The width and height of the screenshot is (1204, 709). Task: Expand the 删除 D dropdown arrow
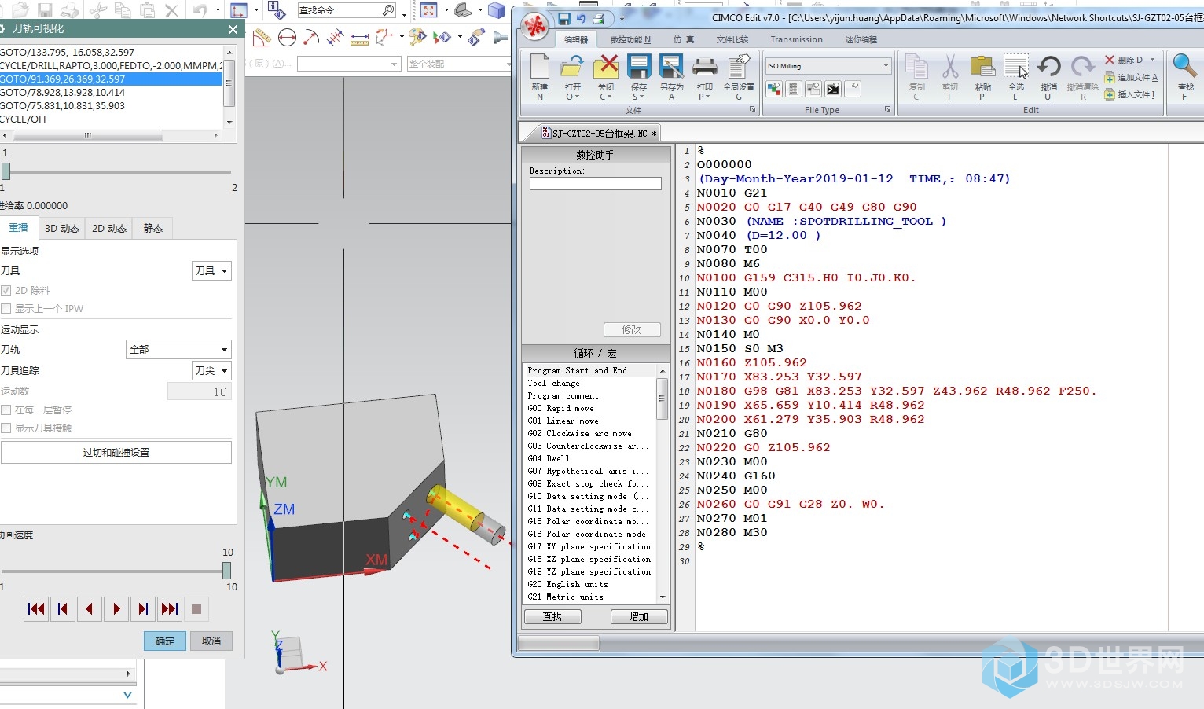[x=1153, y=60]
